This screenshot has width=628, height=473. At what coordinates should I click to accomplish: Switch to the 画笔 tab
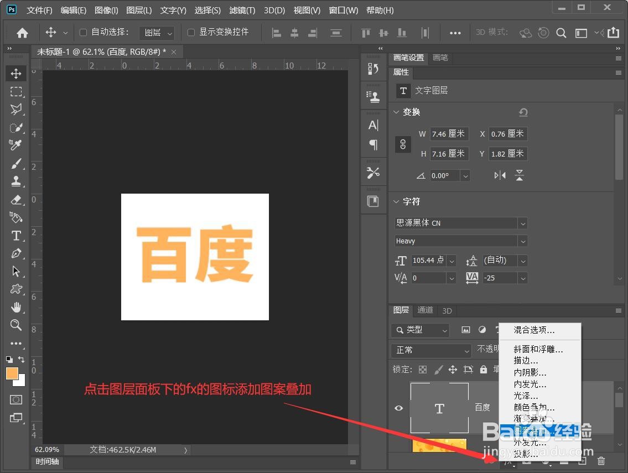point(440,58)
